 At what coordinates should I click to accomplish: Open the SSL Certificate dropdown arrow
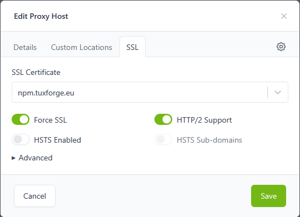[x=278, y=92]
